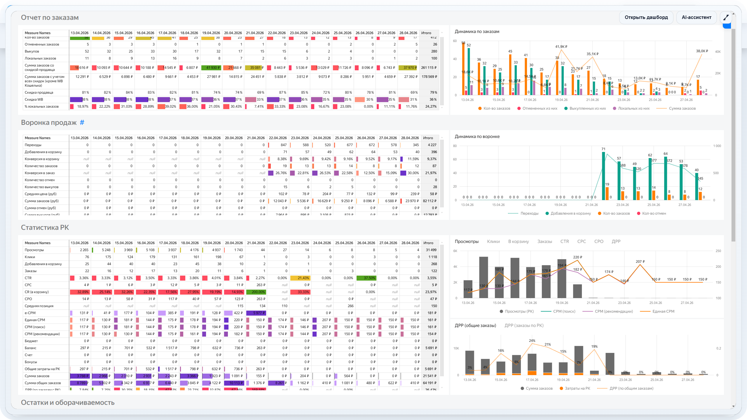Image resolution: width=747 pixels, height=420 pixels.
Task: Click the # anchor next to Воронка продаж
Action: pos(82,123)
